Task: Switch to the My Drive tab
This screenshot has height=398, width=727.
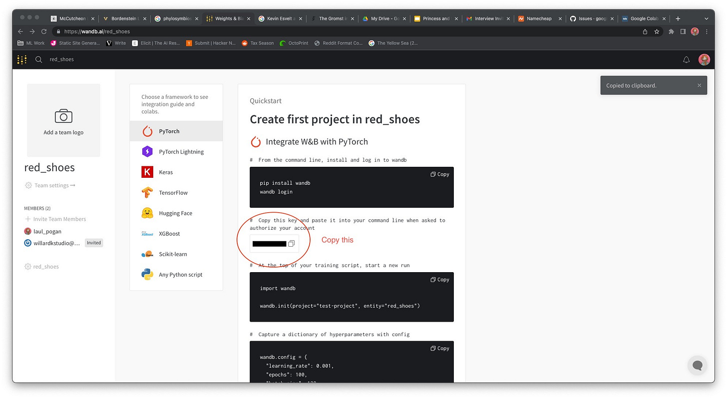Action: click(383, 18)
